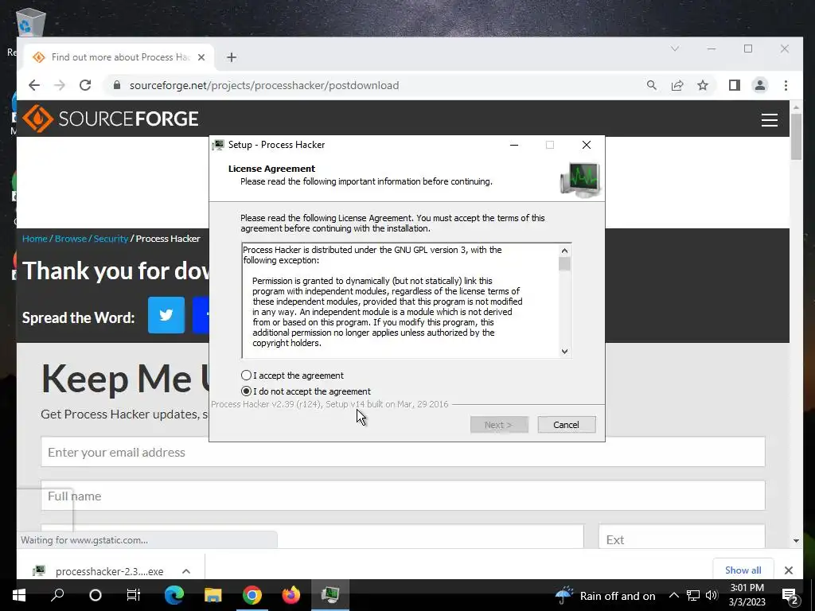Click network tray icon
Image resolution: width=815 pixels, height=611 pixels.
(693, 595)
